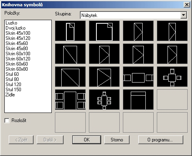Confirm with the OK button
Image resolution: width=192 pixels, height=156 pixels.
[87, 140]
